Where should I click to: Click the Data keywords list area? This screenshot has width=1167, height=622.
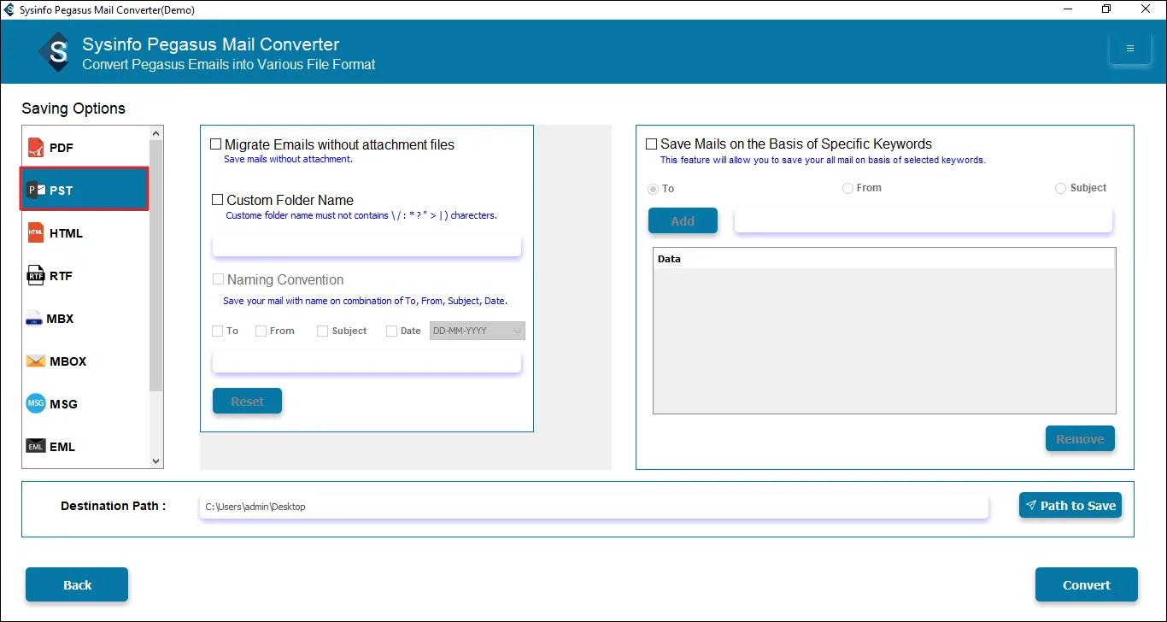click(884, 341)
